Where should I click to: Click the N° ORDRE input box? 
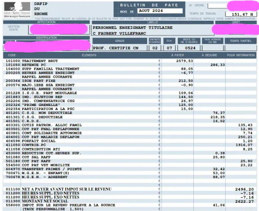click(x=218, y=6)
